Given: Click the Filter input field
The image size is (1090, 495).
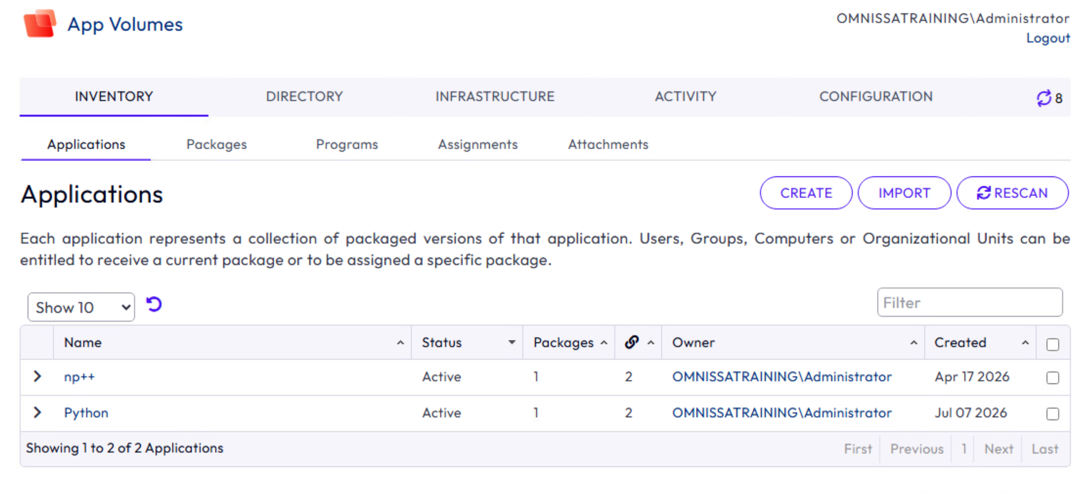Looking at the screenshot, I should coord(970,302).
